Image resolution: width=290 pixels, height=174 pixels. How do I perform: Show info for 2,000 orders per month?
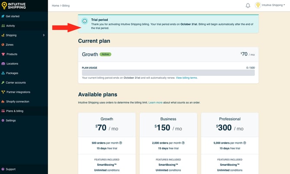pos(183,142)
